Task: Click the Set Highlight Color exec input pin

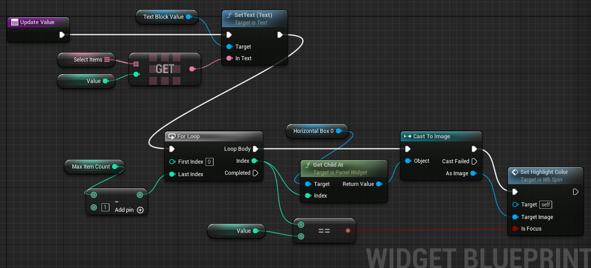Action: pyautogui.click(x=515, y=192)
